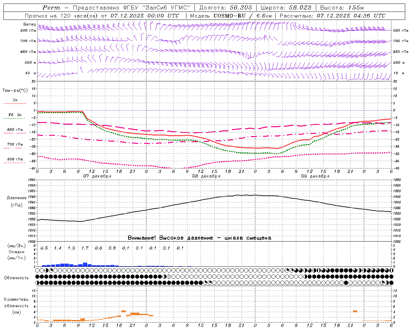Click the "07 декабря" date label
Image resolution: width=410 pixels, height=328 pixels.
97,176
